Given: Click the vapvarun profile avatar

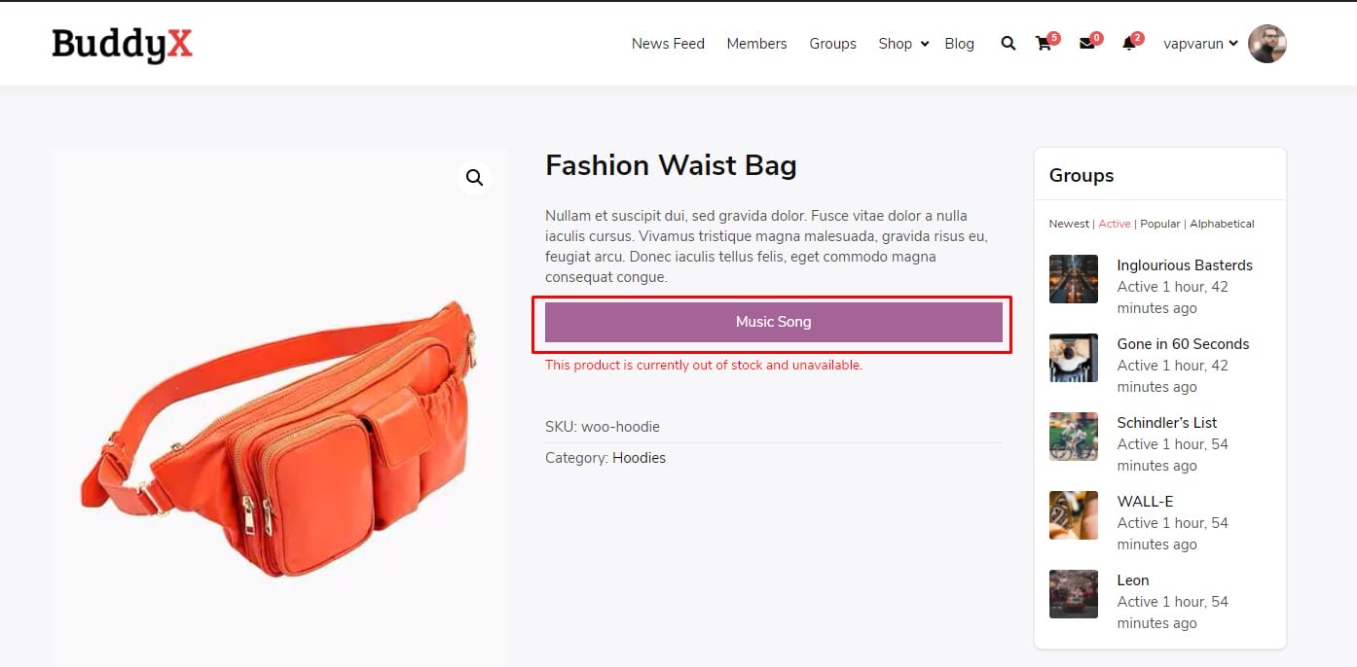Looking at the screenshot, I should point(1266,44).
